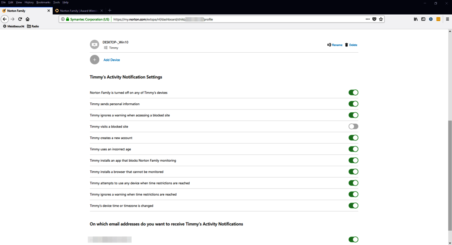The height and width of the screenshot is (245, 452).
Task: Bookmark this page with the star icon
Action: click(381, 19)
